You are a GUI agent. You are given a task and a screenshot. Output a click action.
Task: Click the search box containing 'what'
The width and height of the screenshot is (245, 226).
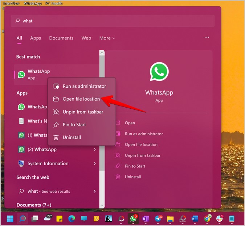[x=113, y=21]
